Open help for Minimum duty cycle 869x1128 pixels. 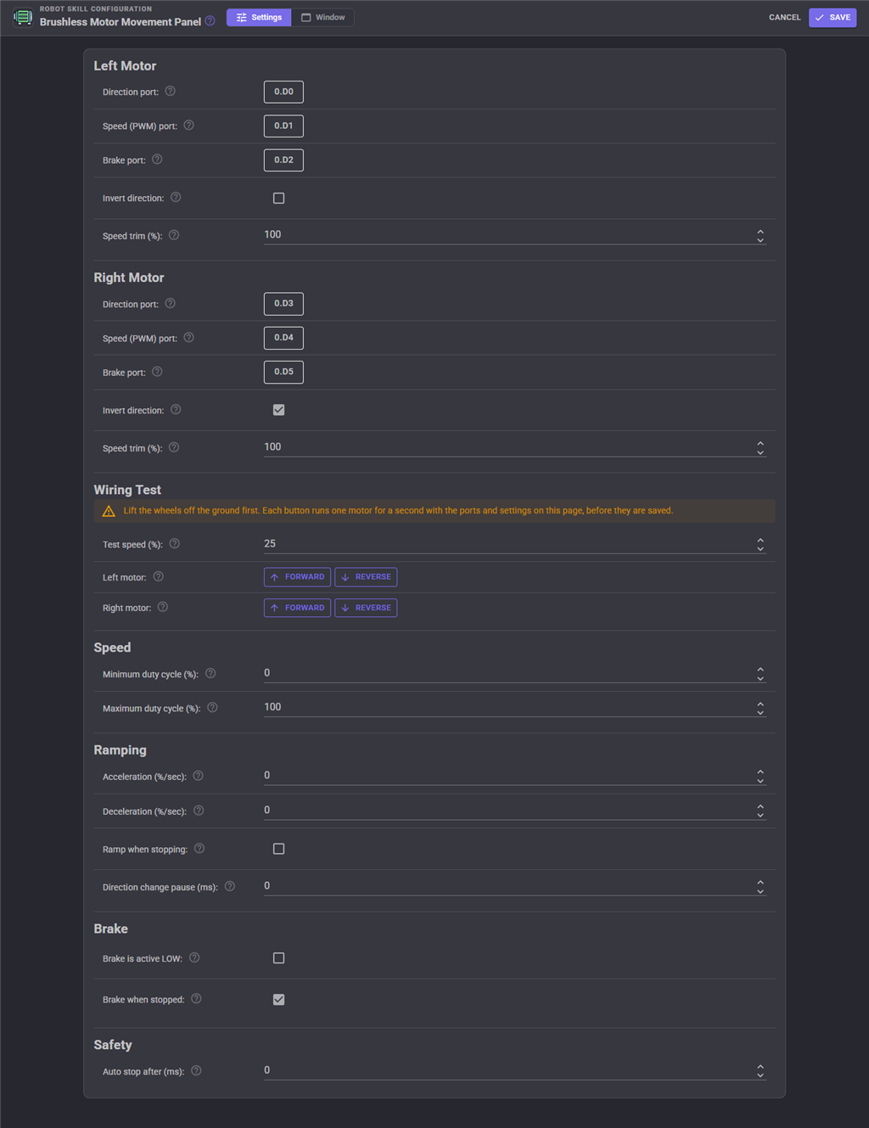[210, 673]
